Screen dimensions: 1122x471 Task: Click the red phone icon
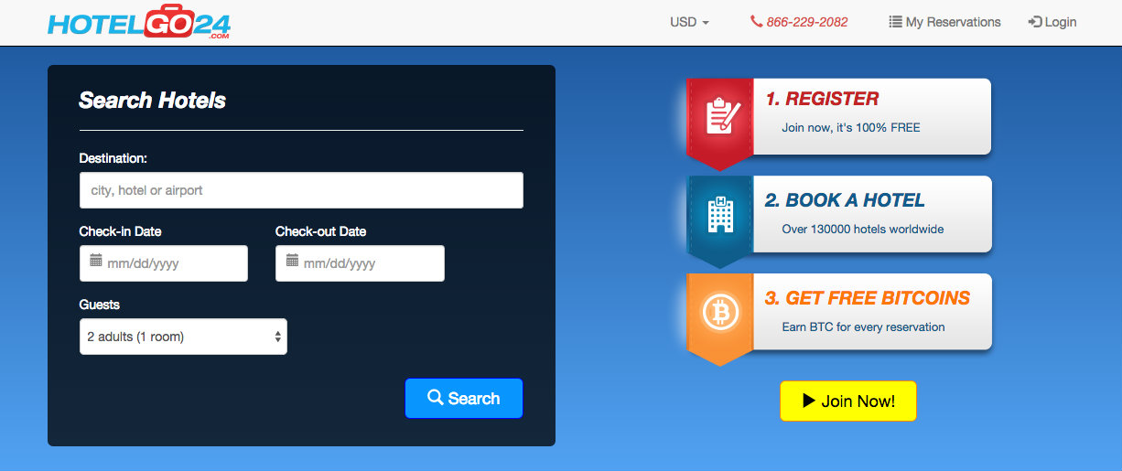click(x=756, y=22)
